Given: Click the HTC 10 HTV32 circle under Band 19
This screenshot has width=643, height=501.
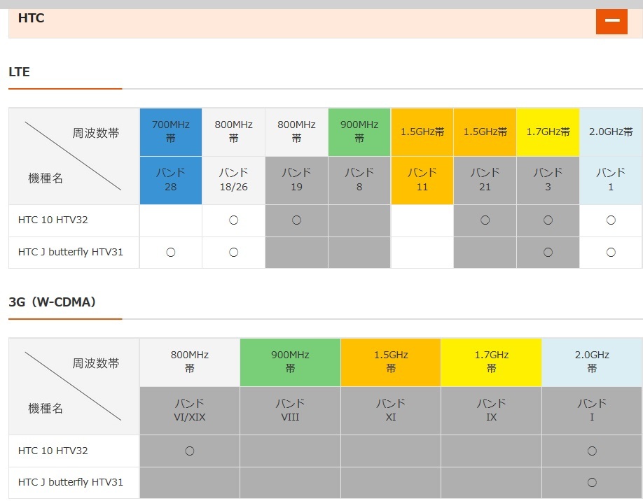Looking at the screenshot, I should click(x=296, y=220).
